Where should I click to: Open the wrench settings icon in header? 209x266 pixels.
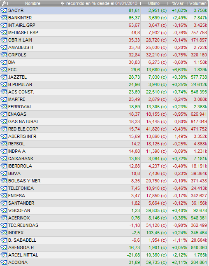coord(4,3)
